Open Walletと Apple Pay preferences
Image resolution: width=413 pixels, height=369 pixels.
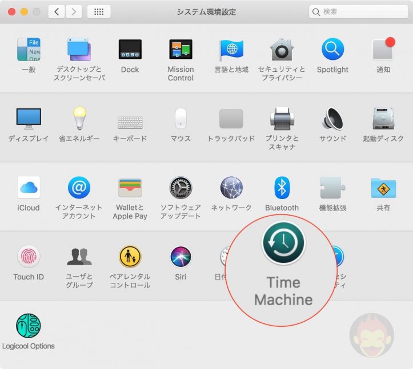click(130, 188)
